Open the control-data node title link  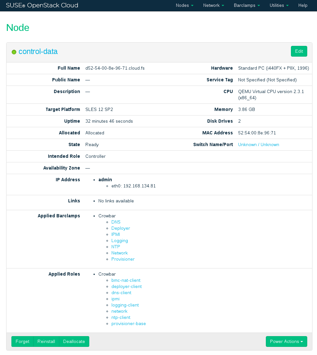(x=38, y=51)
